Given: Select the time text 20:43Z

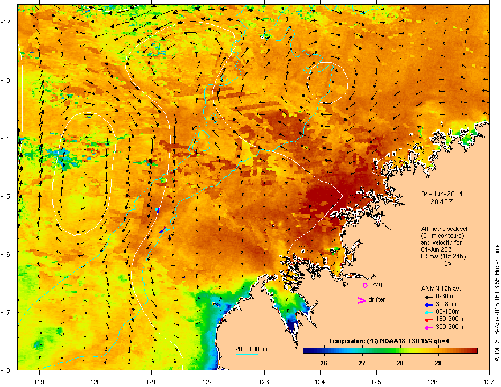Looking at the screenshot, I should click(x=442, y=202).
